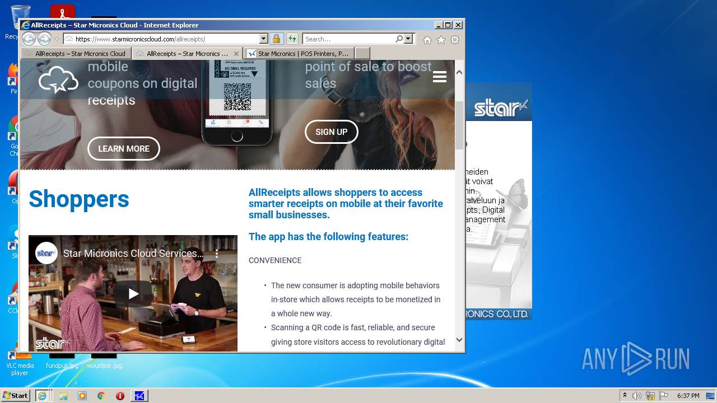Click inside the Search box
The height and width of the screenshot is (403, 717).
click(348, 39)
